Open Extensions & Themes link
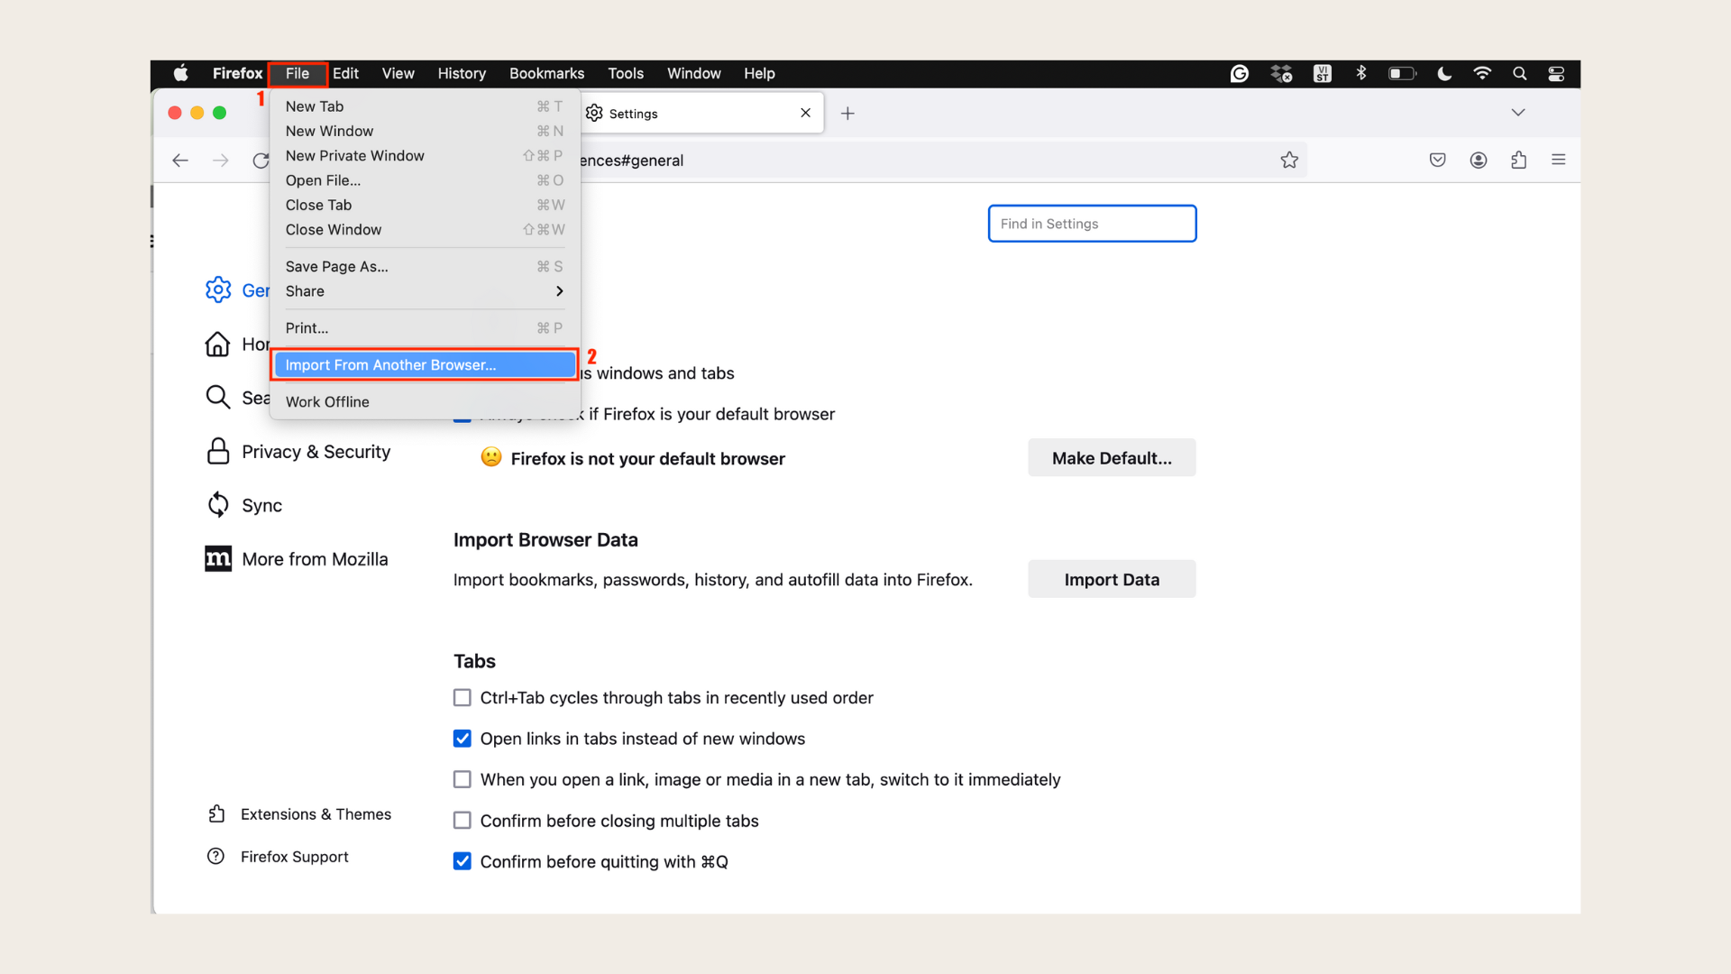The height and width of the screenshot is (974, 1731). coord(316,814)
